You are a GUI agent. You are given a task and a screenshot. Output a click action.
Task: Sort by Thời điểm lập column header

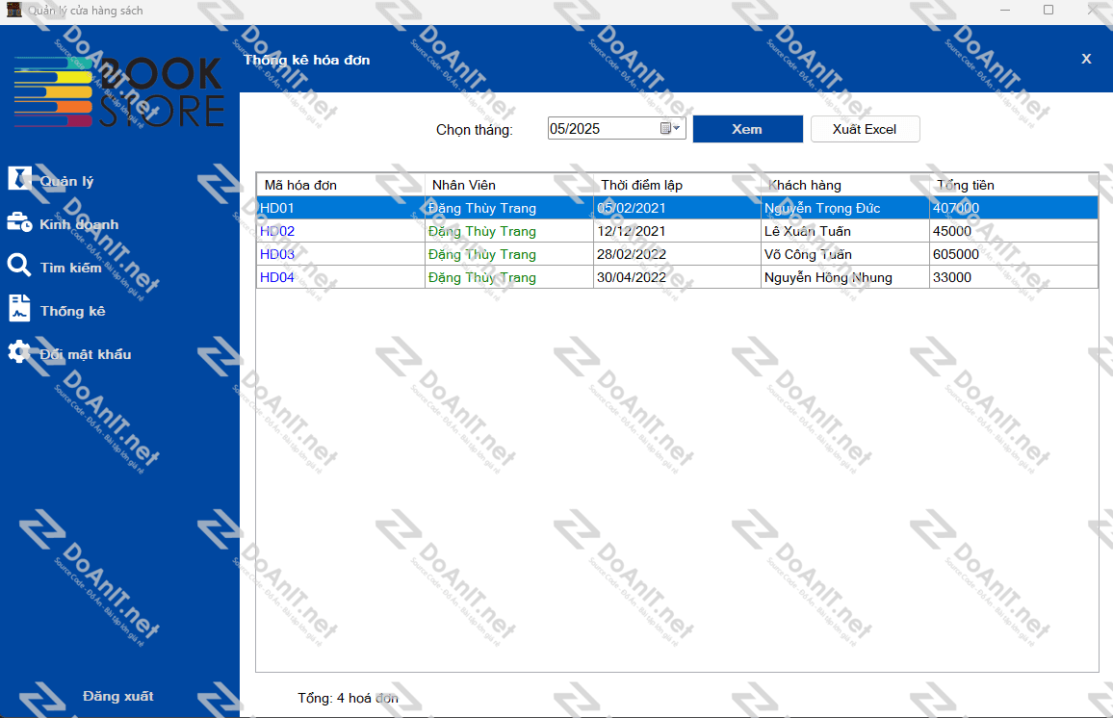tap(677, 185)
